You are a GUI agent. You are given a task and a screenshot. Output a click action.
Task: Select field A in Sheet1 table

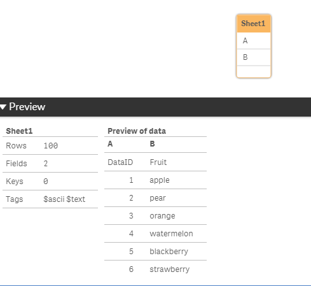tap(254, 41)
